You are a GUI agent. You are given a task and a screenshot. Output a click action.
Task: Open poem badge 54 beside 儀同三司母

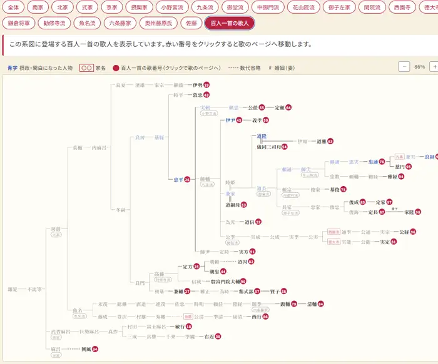click(x=284, y=147)
